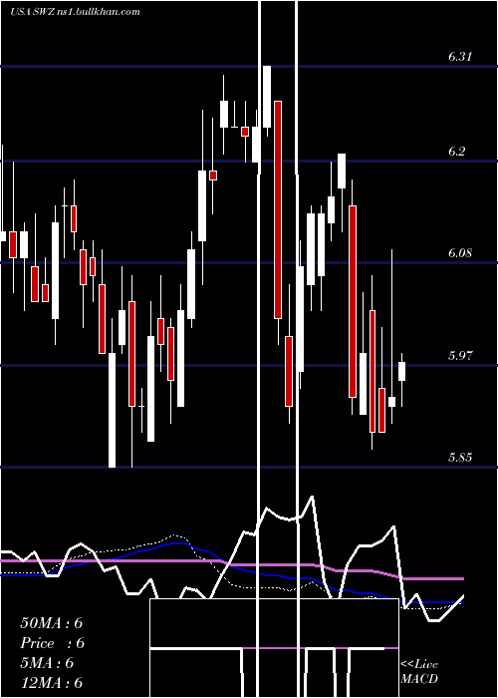Click the <<Live MACD label
The width and height of the screenshot is (498, 698).
(419, 672)
